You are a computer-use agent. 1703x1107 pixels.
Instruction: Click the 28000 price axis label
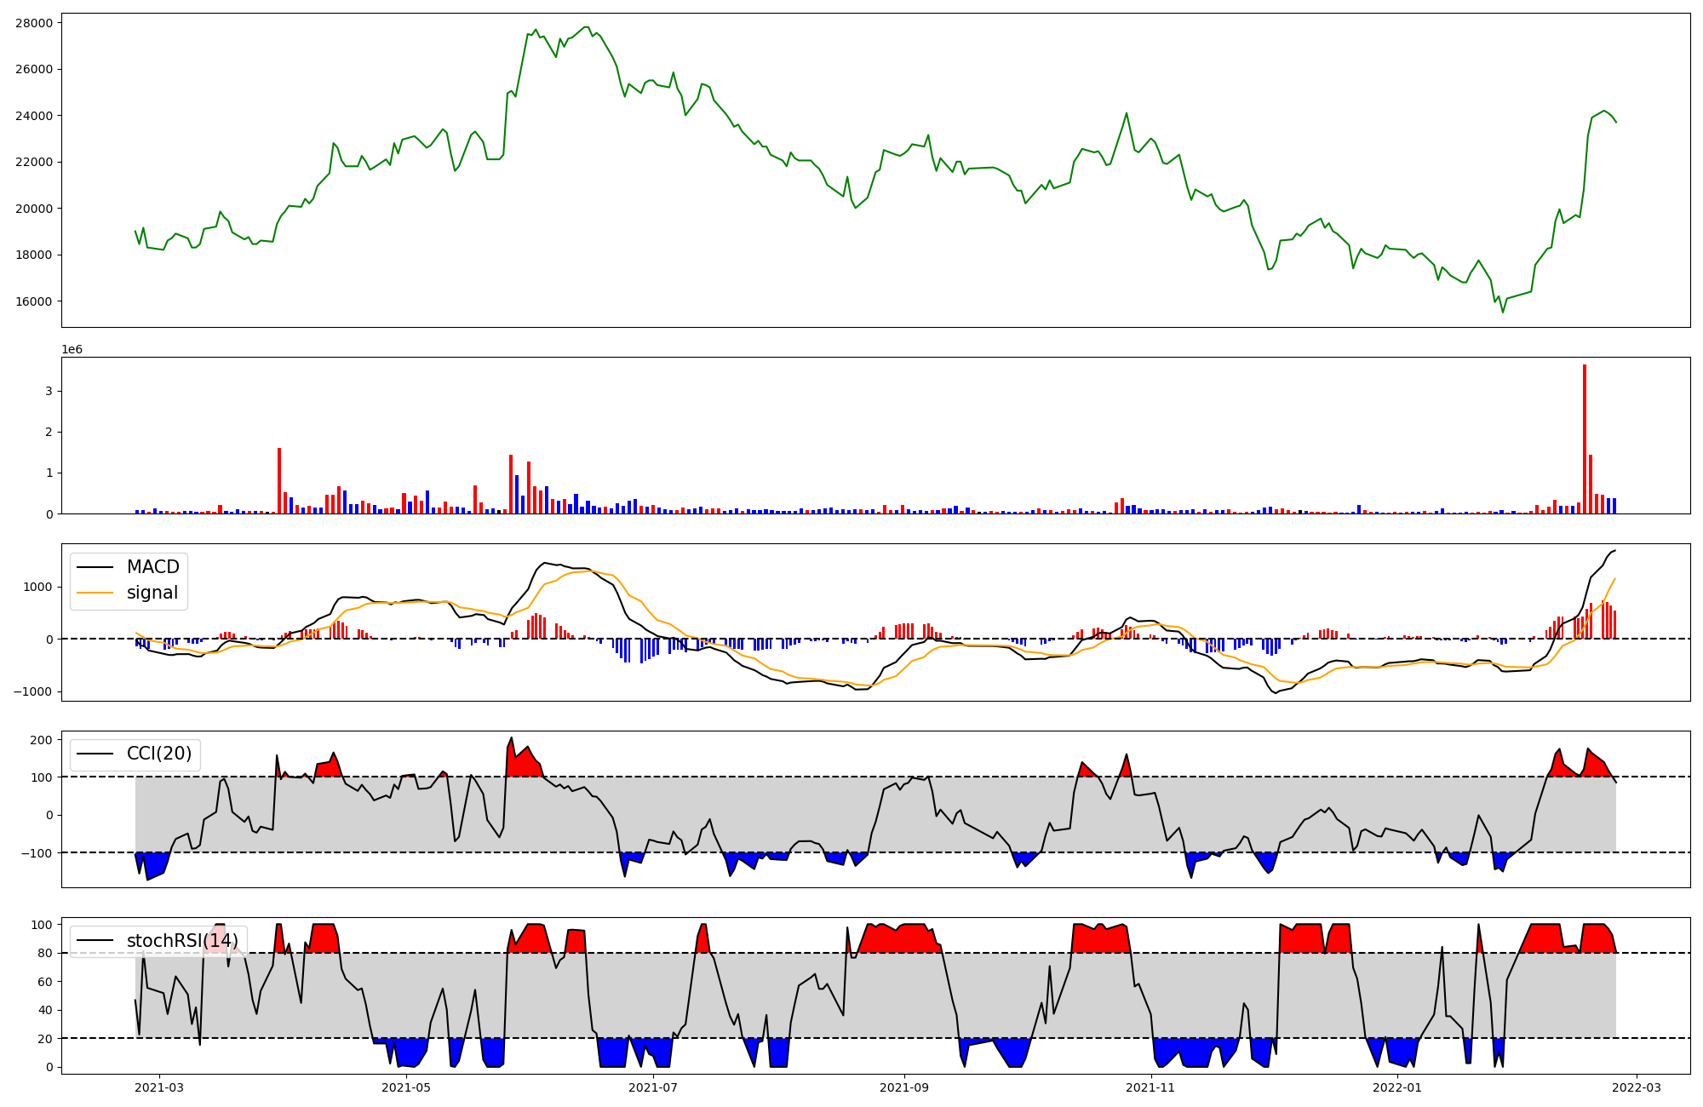[33, 23]
